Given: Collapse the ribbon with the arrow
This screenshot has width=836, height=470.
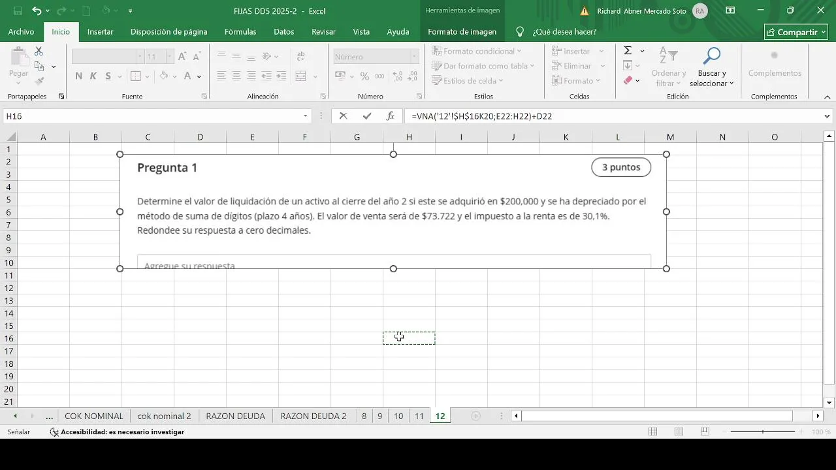Looking at the screenshot, I should pos(827,97).
